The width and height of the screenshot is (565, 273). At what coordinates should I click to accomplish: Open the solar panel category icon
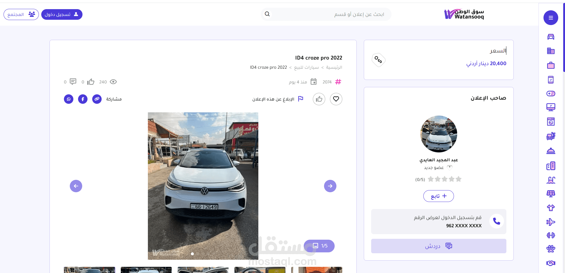pos(551,194)
